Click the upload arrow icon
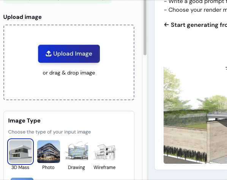The image size is (227, 180). 49,54
